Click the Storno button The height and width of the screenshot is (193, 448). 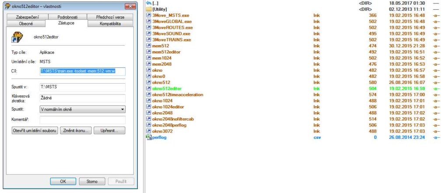point(92,181)
